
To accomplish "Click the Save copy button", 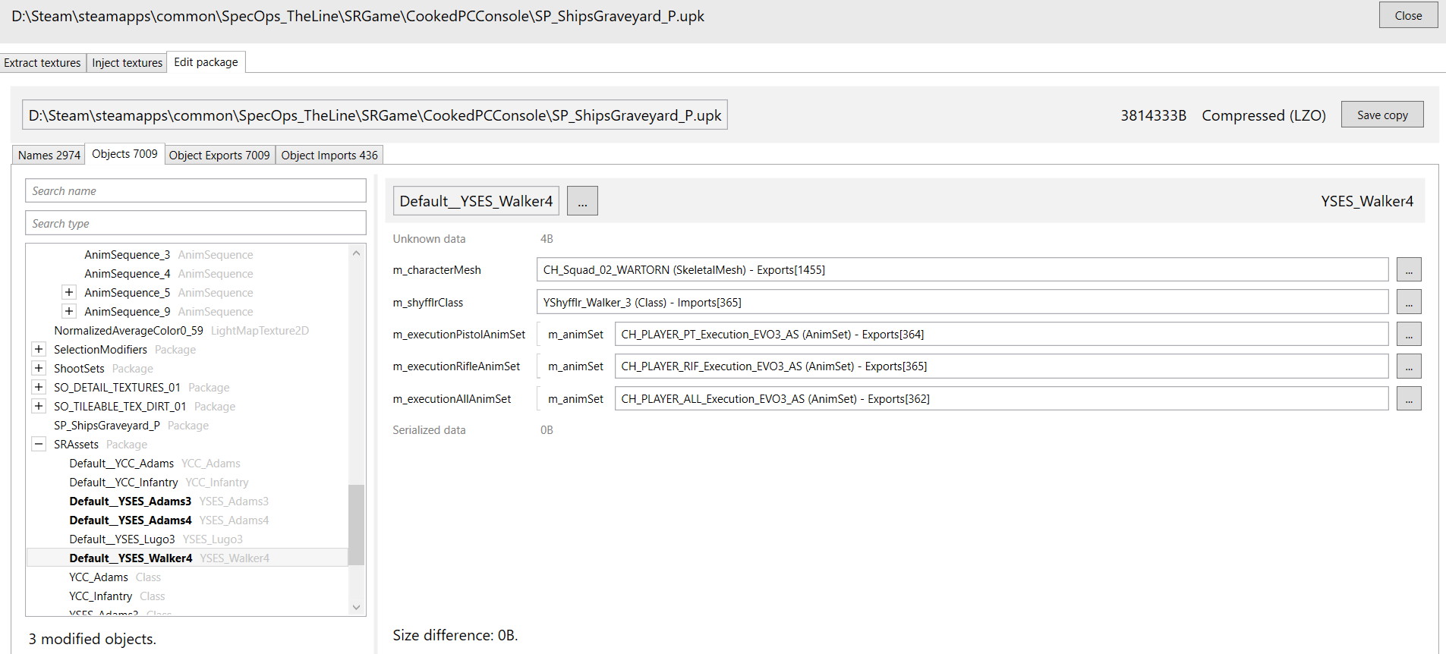I will click(x=1382, y=115).
